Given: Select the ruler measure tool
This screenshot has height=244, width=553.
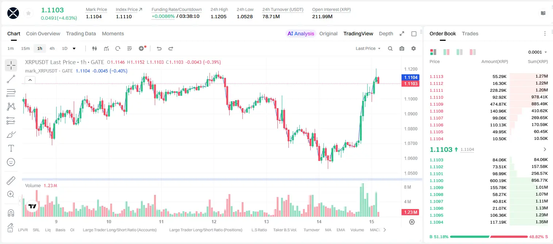Looking at the screenshot, I should (x=11, y=180).
